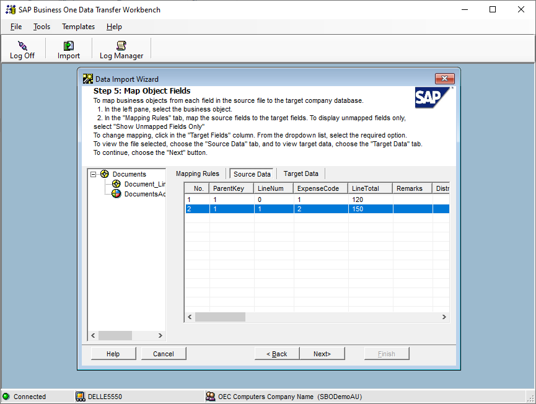This screenshot has height=404, width=536.
Task: Click the Cancel button
Action: (164, 354)
